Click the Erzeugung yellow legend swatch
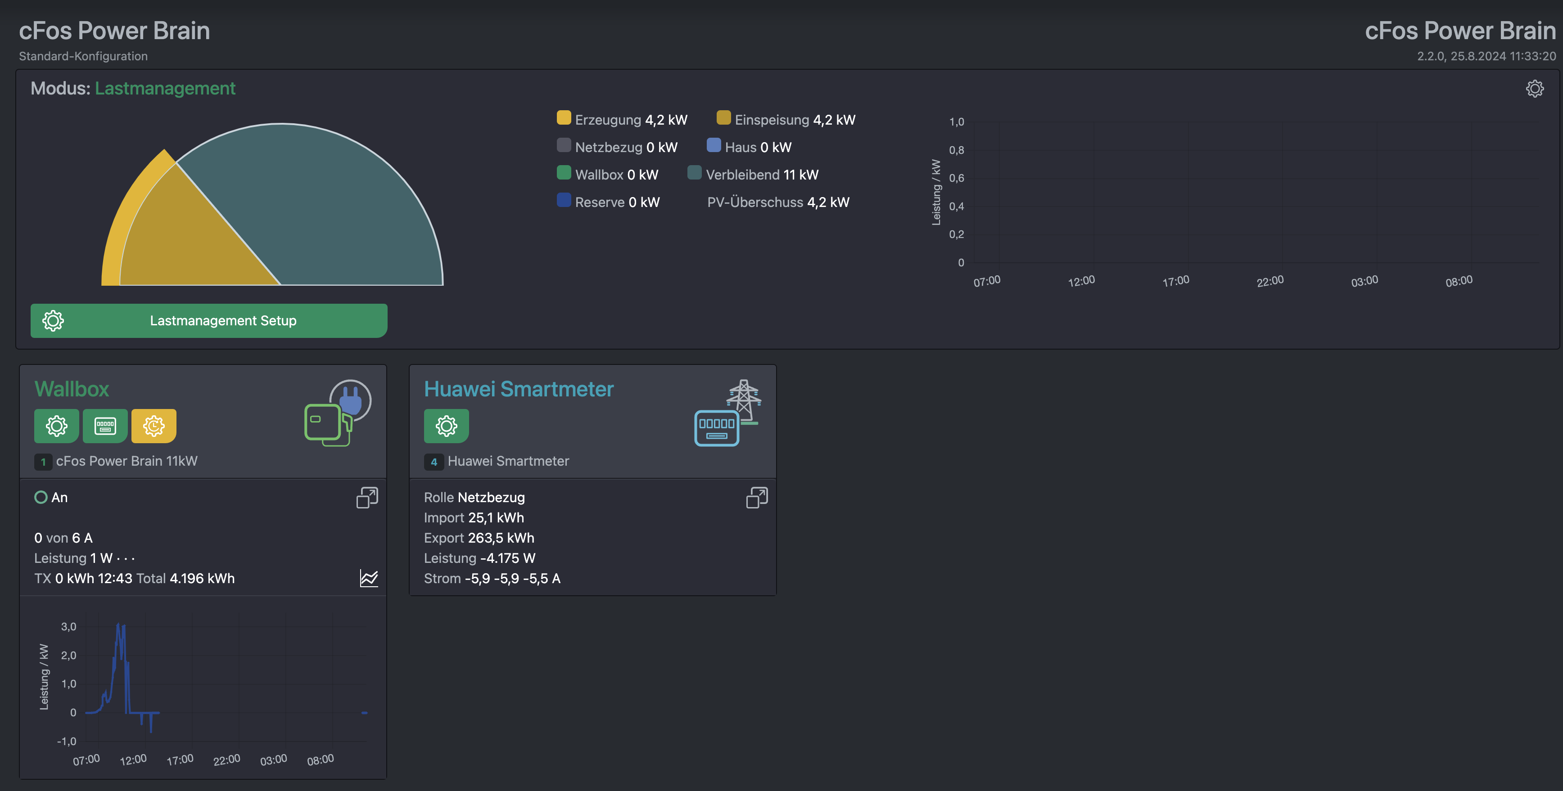The image size is (1563, 791). 564,118
